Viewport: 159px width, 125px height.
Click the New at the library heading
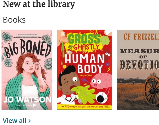click(x=39, y=4)
